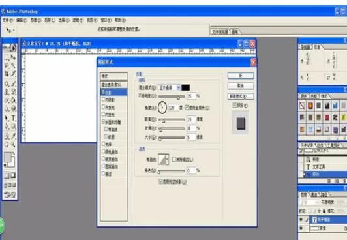This screenshot has height=240, width=347.
Task: Switch to the 动作 (Actions) tab
Action: [320, 145]
